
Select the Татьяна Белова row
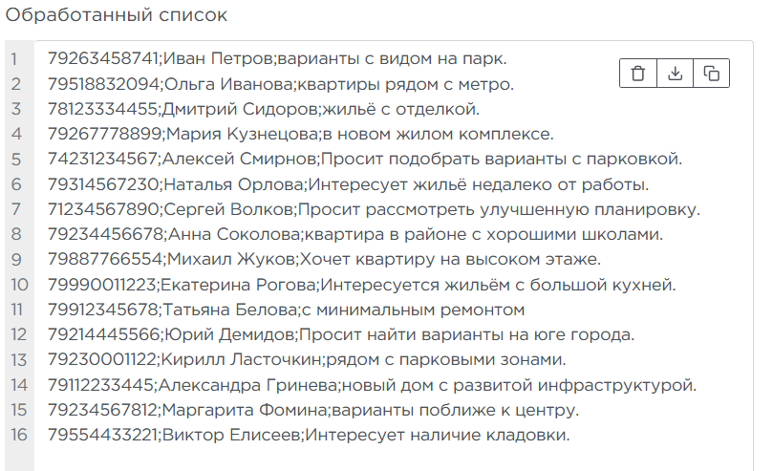pos(287,310)
